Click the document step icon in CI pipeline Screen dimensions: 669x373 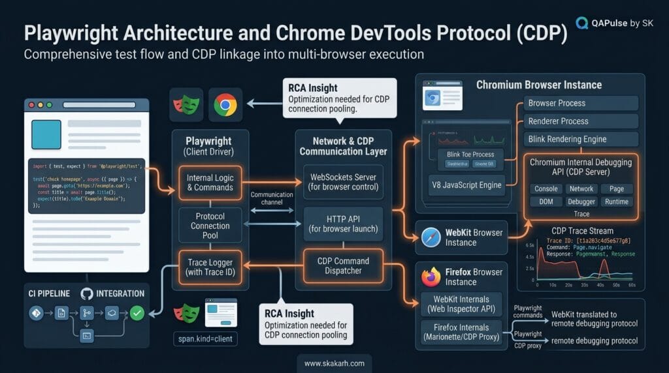(61, 313)
